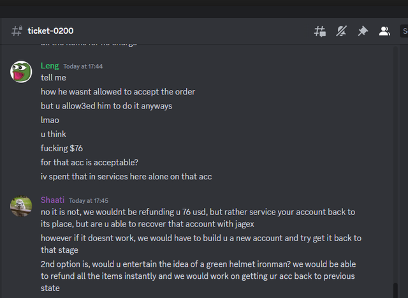Click the ticket-0200 channel title

50,31
